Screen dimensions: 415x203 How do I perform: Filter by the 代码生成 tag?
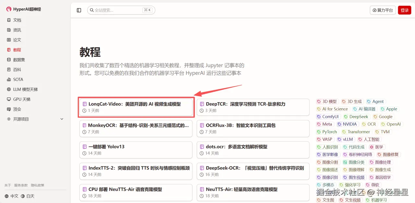coord(354,147)
